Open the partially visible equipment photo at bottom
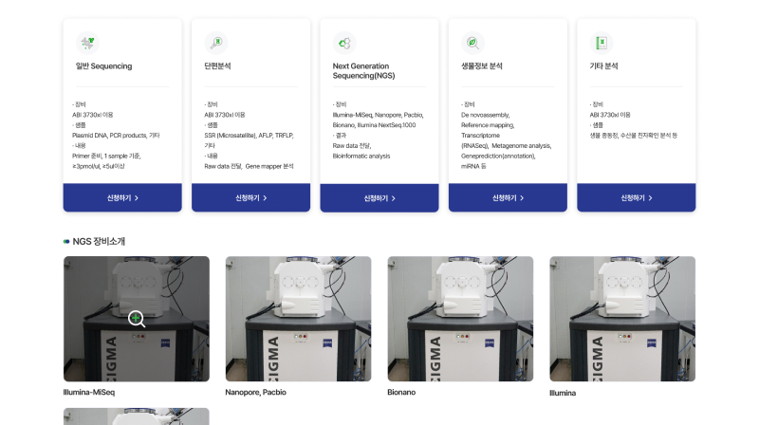Screen dimensions: 759x425 [x=137, y=416]
